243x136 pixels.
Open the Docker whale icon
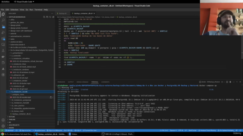pyautogui.click(x=3, y=57)
